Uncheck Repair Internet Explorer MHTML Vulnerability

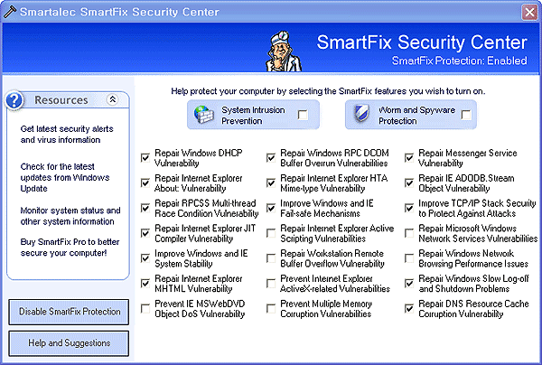(x=145, y=284)
